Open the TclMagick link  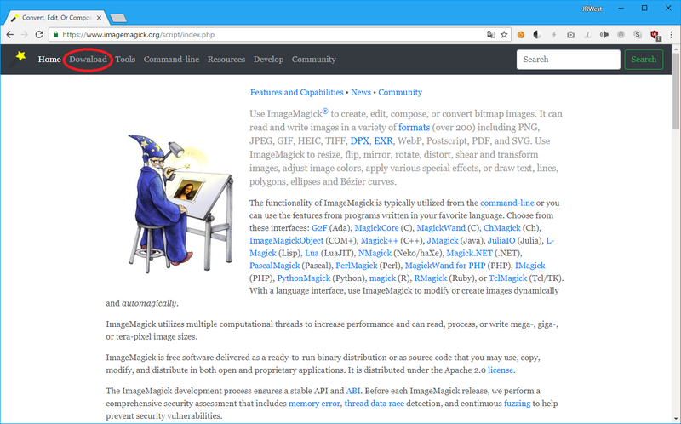[x=507, y=278]
